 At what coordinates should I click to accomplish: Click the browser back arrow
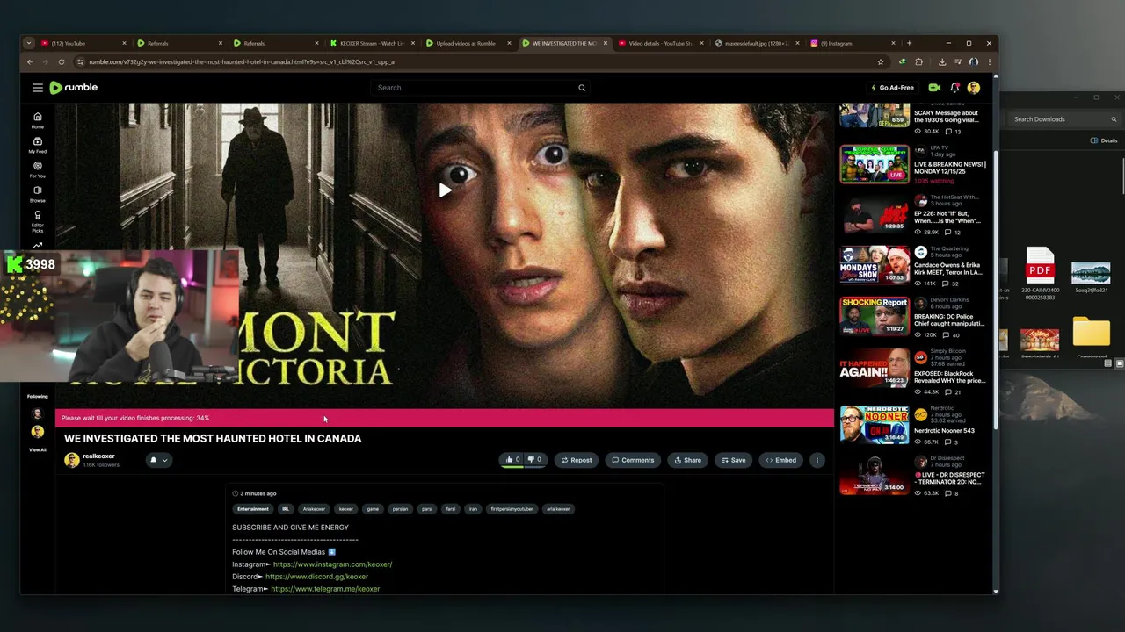(30, 62)
